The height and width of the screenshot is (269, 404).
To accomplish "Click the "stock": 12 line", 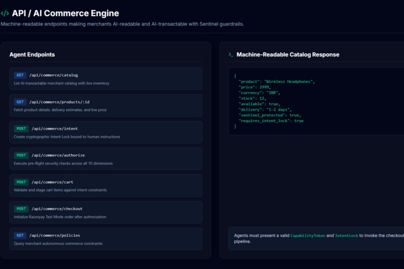I will pos(252,98).
